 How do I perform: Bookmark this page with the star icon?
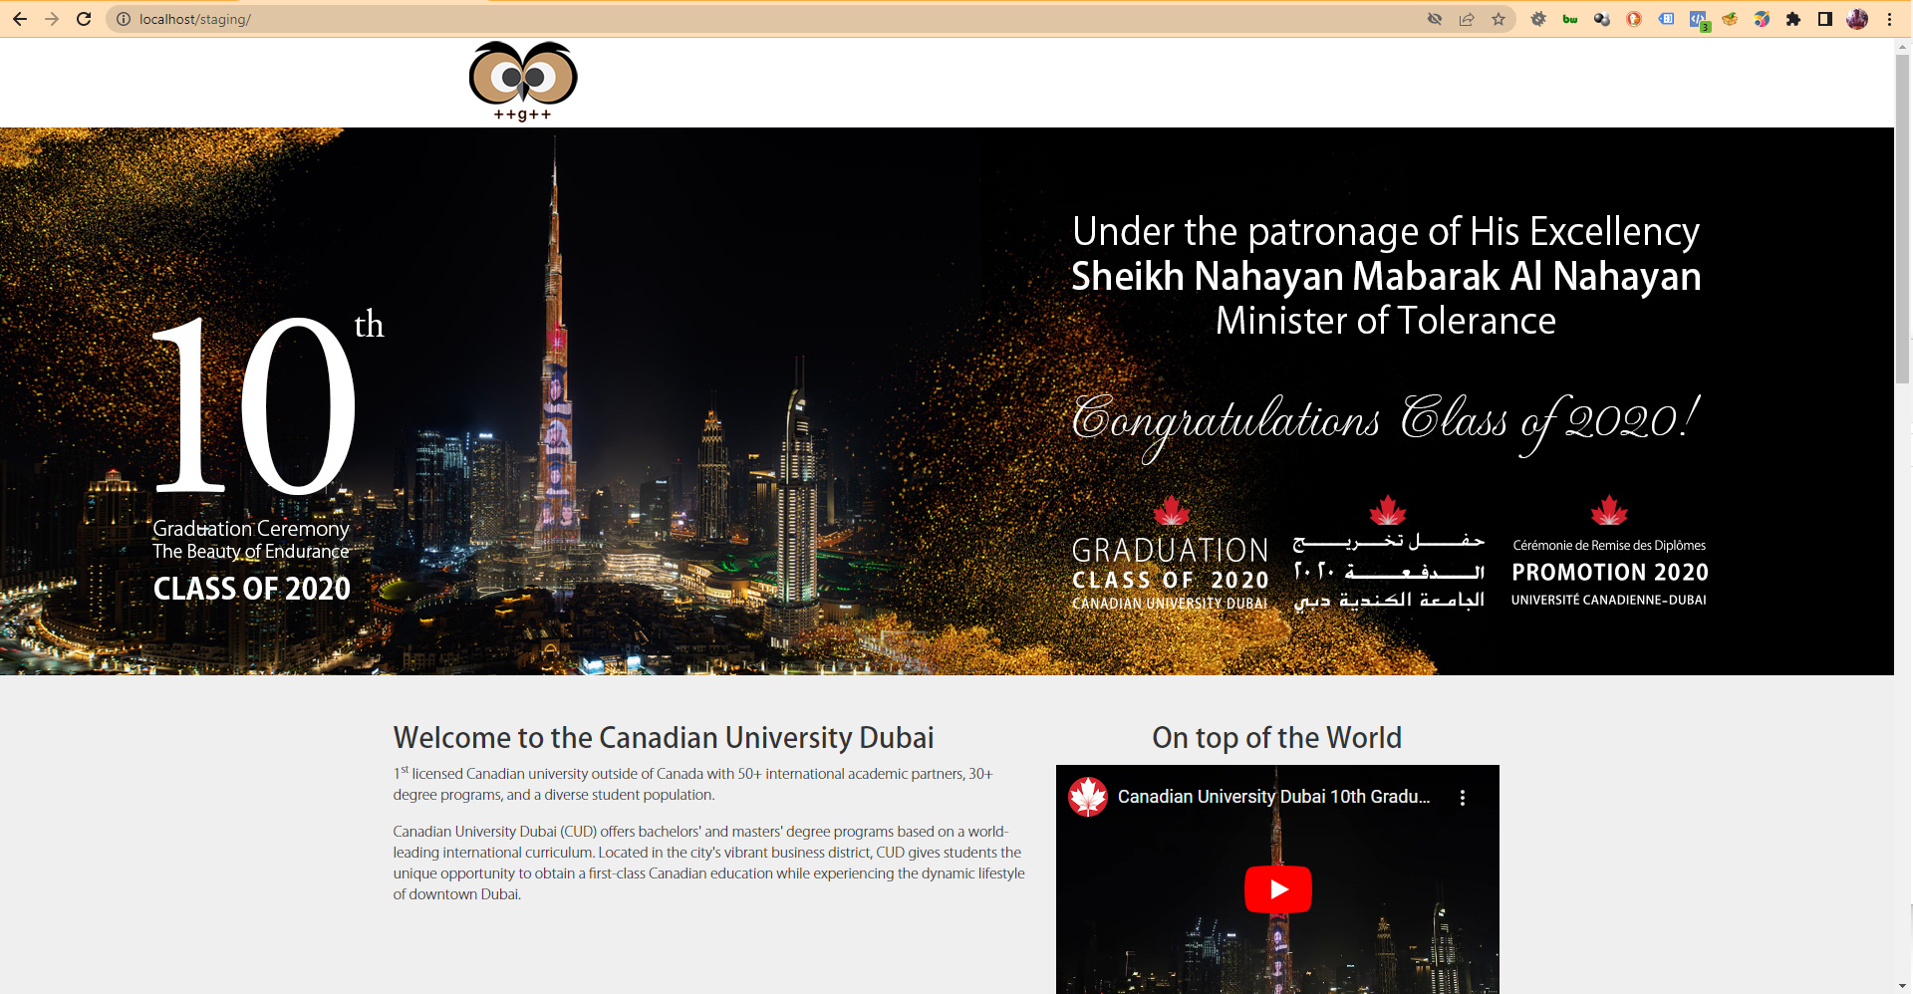(1499, 19)
